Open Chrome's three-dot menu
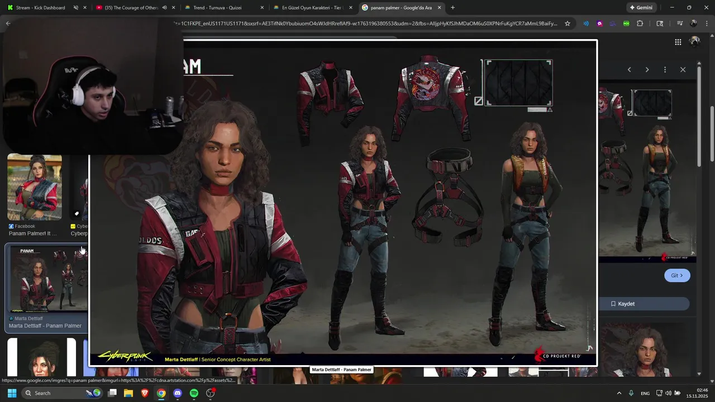This screenshot has height=402, width=715. 706,23
